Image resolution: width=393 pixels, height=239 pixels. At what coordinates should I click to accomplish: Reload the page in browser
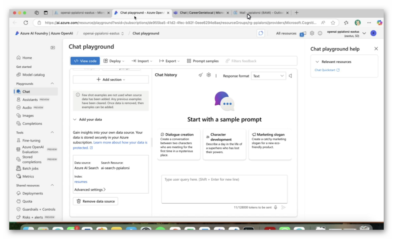(x=26, y=23)
